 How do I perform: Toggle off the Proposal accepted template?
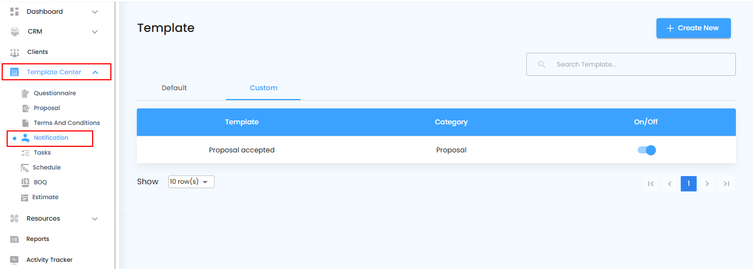pos(647,150)
